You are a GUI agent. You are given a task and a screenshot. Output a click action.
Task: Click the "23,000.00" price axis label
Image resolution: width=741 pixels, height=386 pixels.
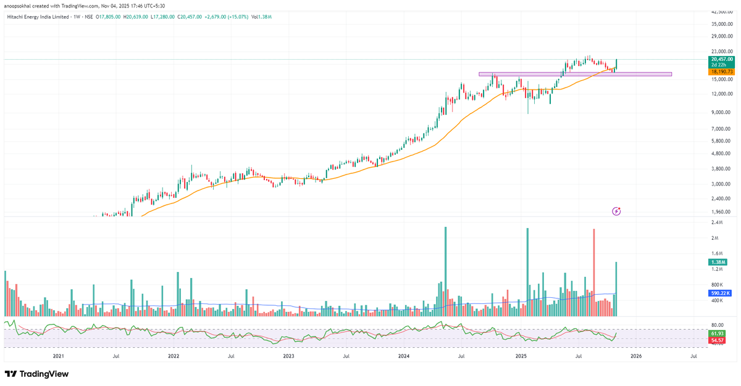722,52
